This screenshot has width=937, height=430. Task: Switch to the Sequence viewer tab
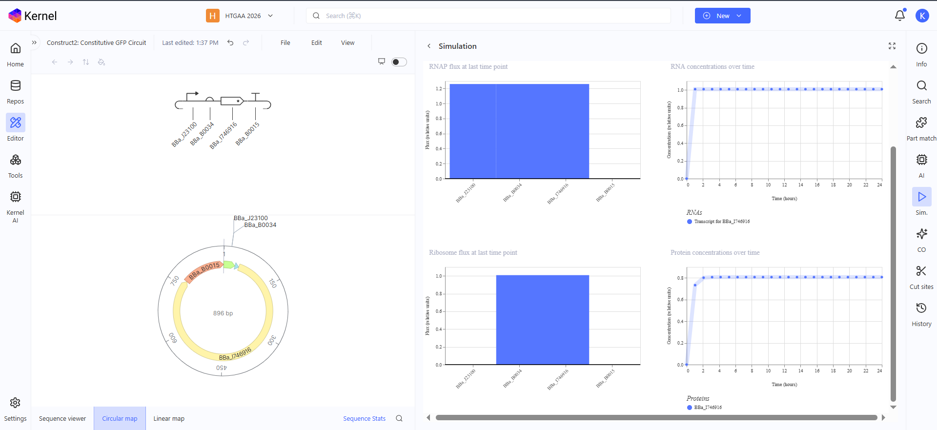point(62,418)
